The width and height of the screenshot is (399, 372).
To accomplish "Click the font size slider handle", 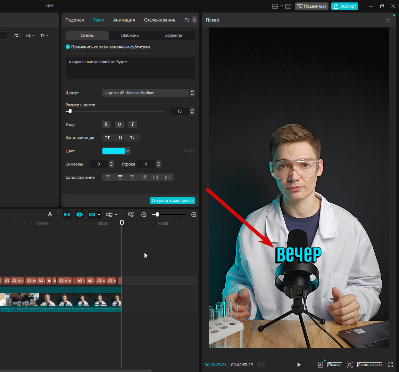I will coord(70,111).
